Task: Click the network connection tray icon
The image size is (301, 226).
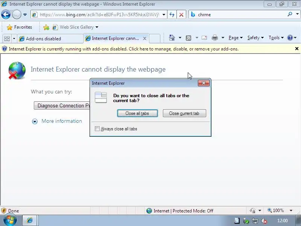Action: (x=255, y=221)
